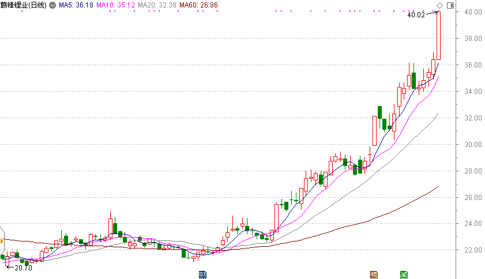Click the 22.00 price axis label
Image resolution: width=485 pixels, height=279 pixels.
pos(471,250)
